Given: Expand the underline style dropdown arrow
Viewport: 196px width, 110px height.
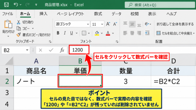Looking at the screenshot, I should point(77,33).
